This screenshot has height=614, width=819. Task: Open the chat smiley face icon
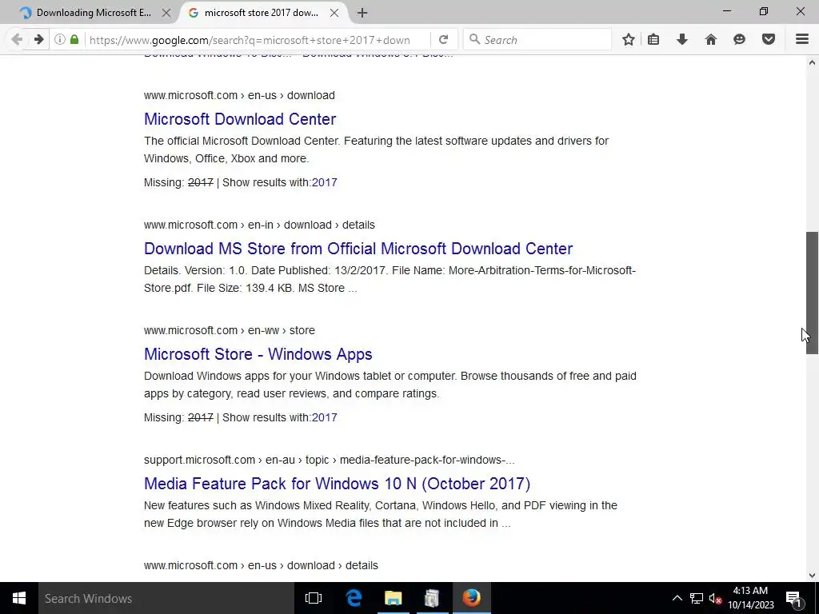(x=739, y=40)
